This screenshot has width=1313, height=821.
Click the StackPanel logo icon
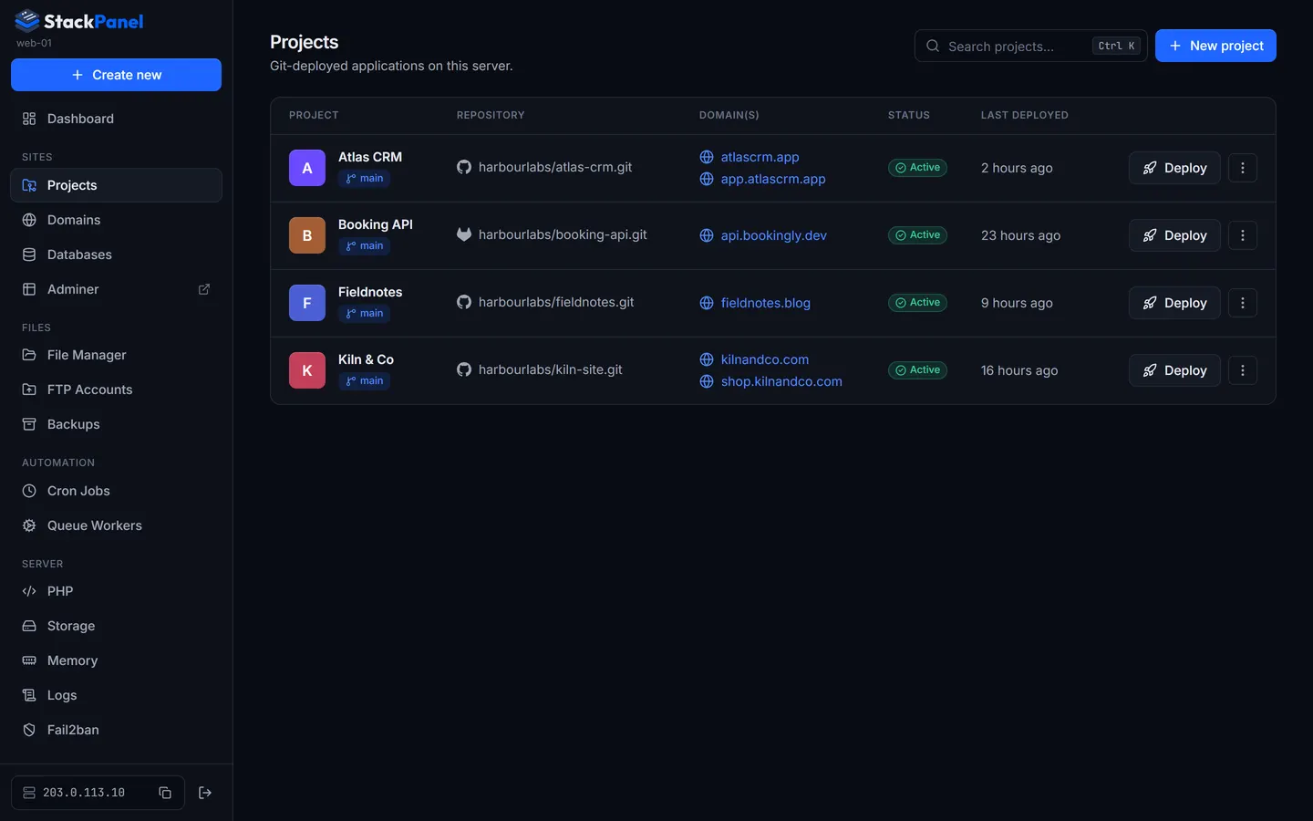click(x=27, y=20)
